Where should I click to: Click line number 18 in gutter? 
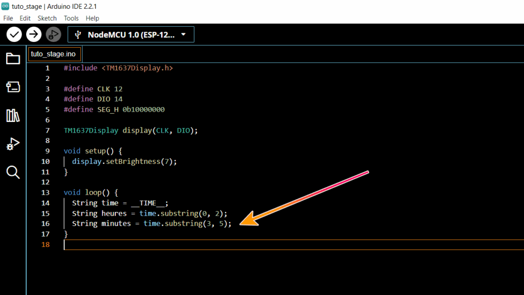(46, 244)
